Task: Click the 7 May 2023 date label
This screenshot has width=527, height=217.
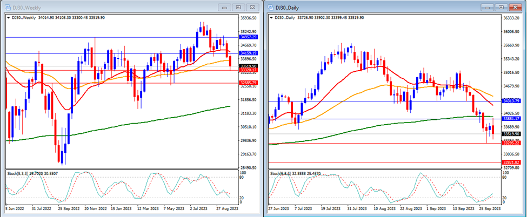Action: pos(173,208)
